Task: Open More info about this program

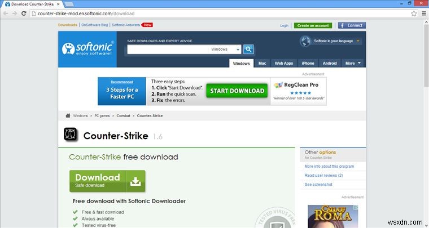Action: (329, 167)
